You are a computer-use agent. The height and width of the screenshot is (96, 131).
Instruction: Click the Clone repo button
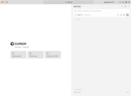36,55
